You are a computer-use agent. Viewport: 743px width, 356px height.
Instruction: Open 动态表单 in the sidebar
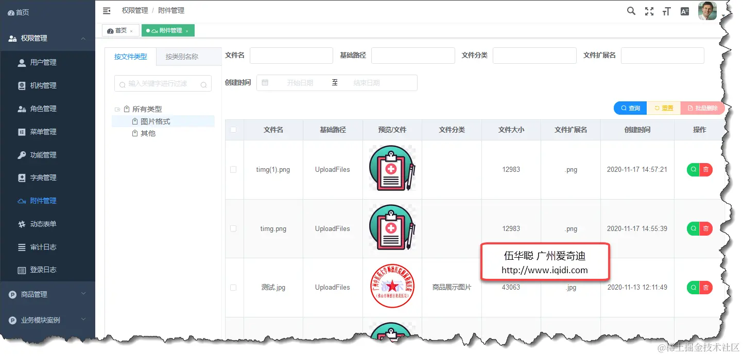(x=47, y=224)
